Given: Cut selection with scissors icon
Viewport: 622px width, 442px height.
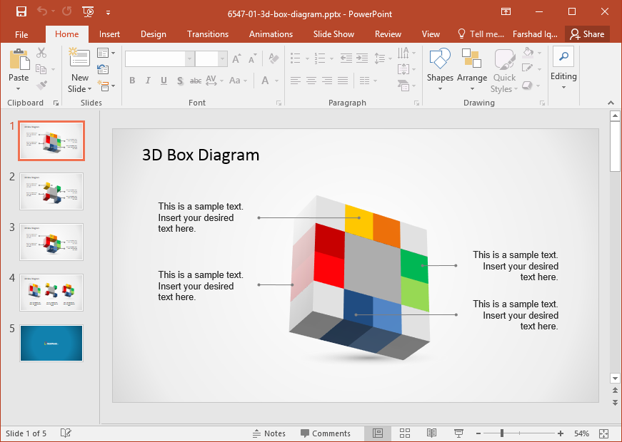Looking at the screenshot, I should tap(41, 52).
